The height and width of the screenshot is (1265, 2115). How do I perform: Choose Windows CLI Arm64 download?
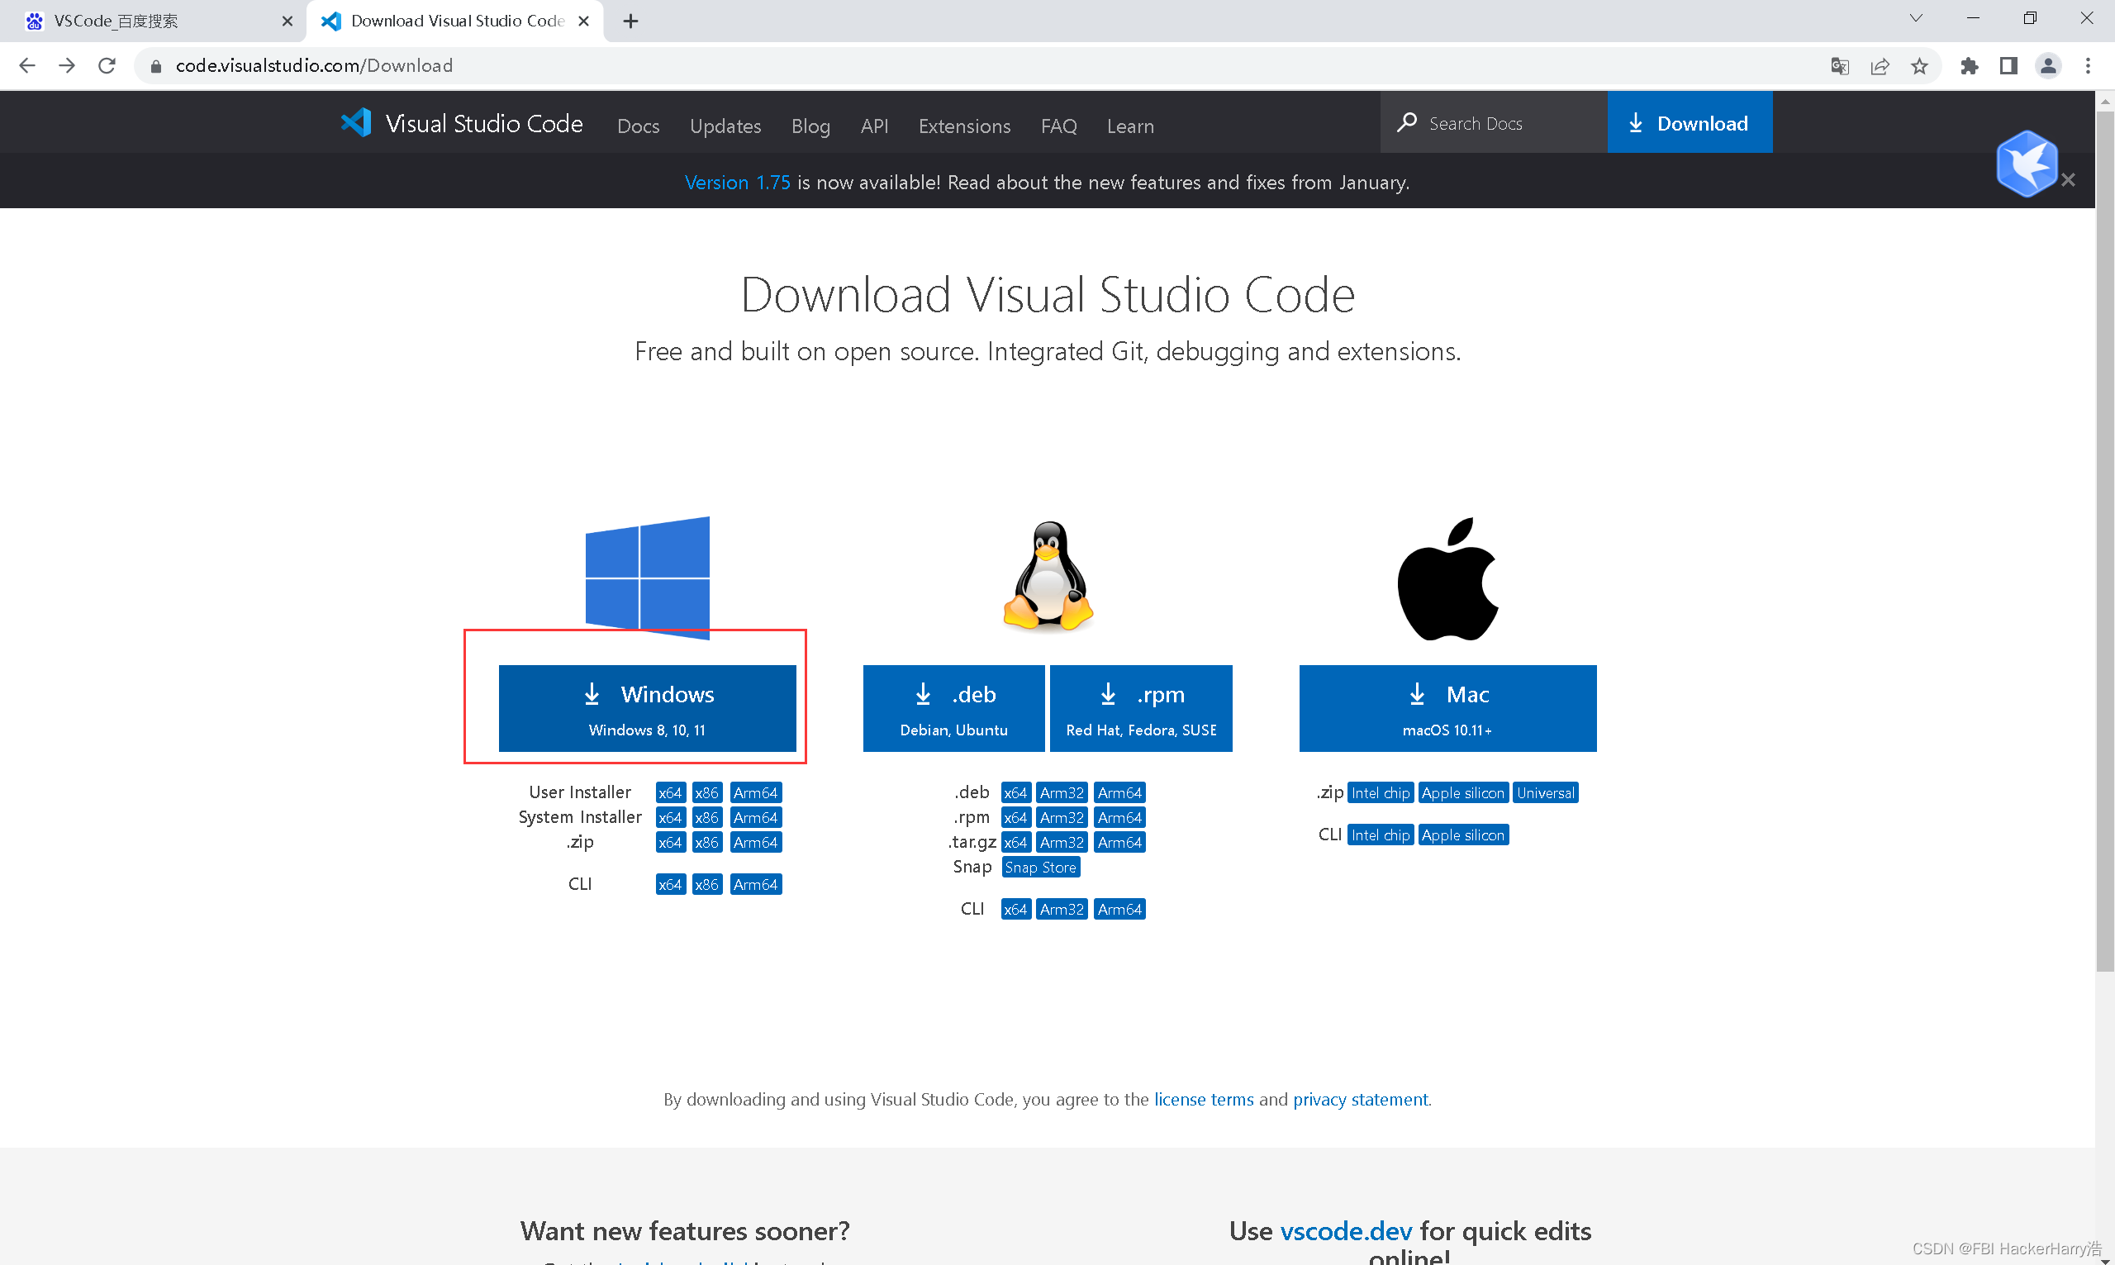click(756, 885)
